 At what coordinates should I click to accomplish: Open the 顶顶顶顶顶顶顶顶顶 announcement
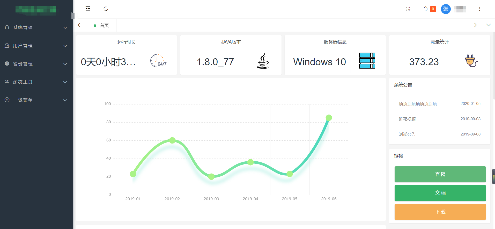coord(418,104)
